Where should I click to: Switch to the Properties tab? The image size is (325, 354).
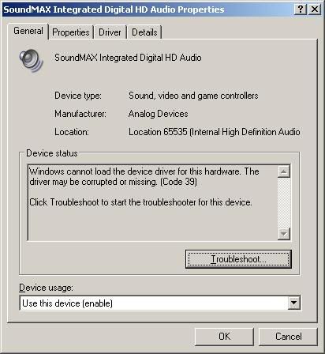coord(71,32)
